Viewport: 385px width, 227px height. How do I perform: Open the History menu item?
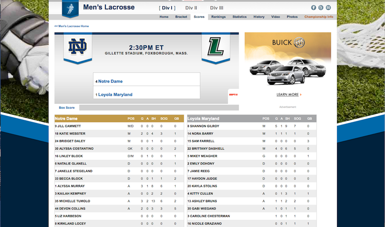pyautogui.click(x=259, y=17)
